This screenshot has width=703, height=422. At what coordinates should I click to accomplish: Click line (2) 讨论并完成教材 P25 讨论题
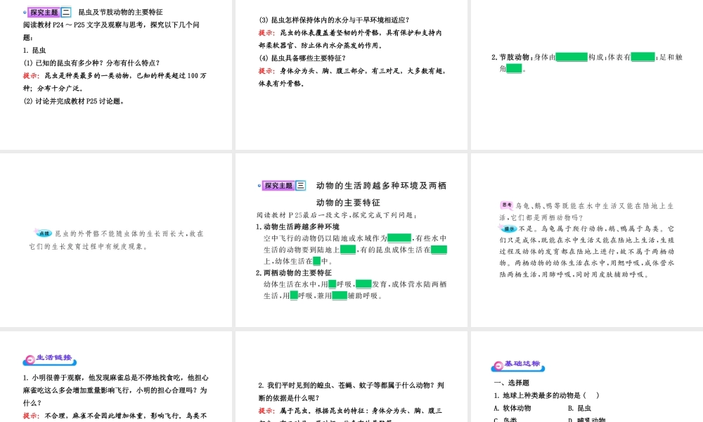74,101
